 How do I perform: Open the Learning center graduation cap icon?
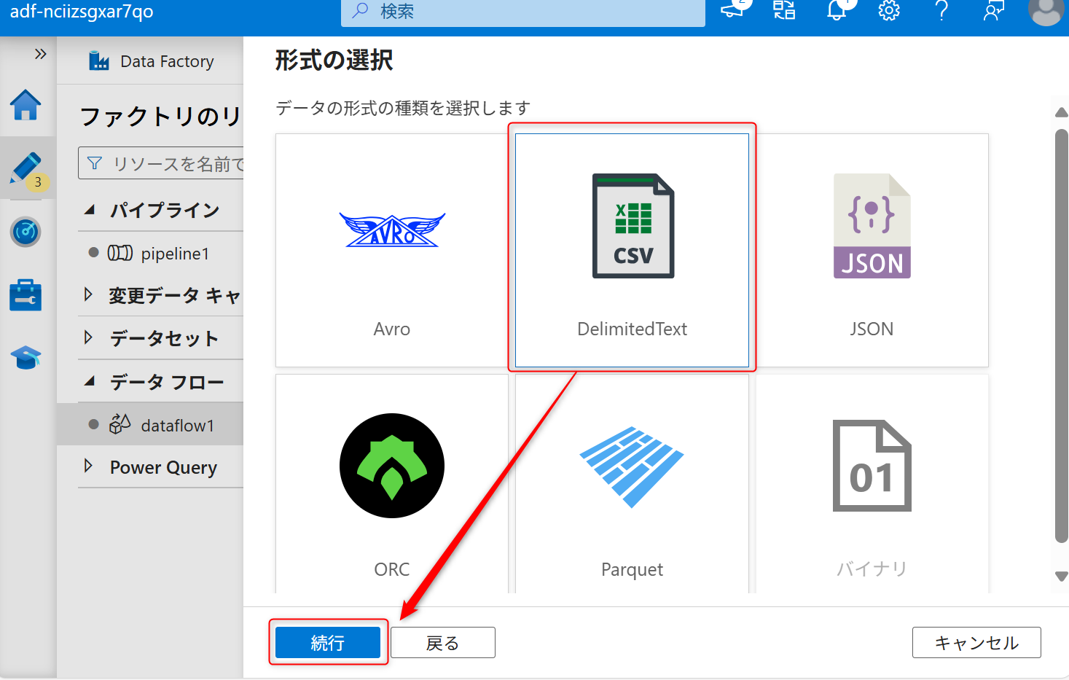(x=26, y=357)
